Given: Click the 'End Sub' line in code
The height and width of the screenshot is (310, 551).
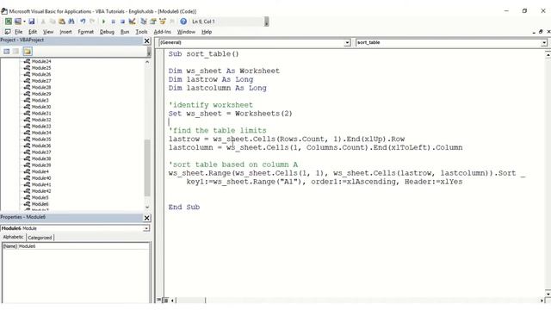Looking at the screenshot, I should tap(183, 207).
